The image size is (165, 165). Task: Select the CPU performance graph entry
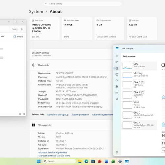[139, 66]
